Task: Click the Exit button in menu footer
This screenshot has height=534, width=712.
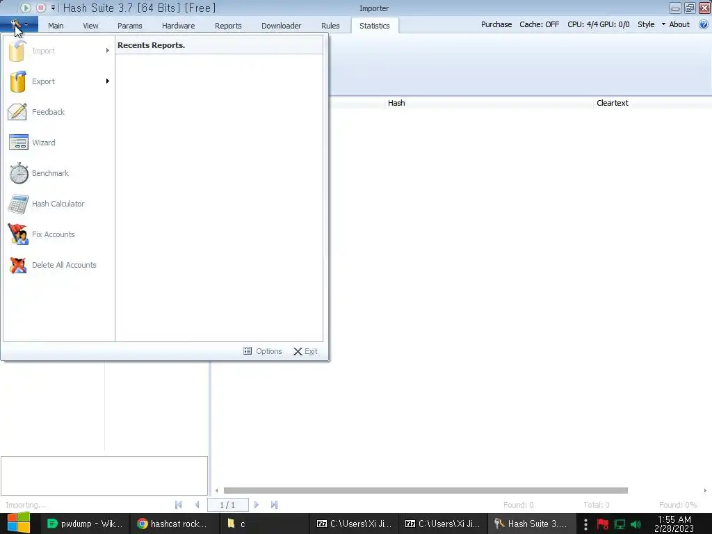Action: (x=305, y=351)
